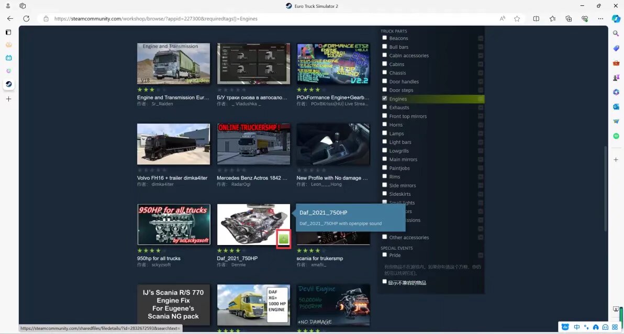624x334 pixels.
Task: Add this page to favorites with star
Action: click(x=517, y=18)
